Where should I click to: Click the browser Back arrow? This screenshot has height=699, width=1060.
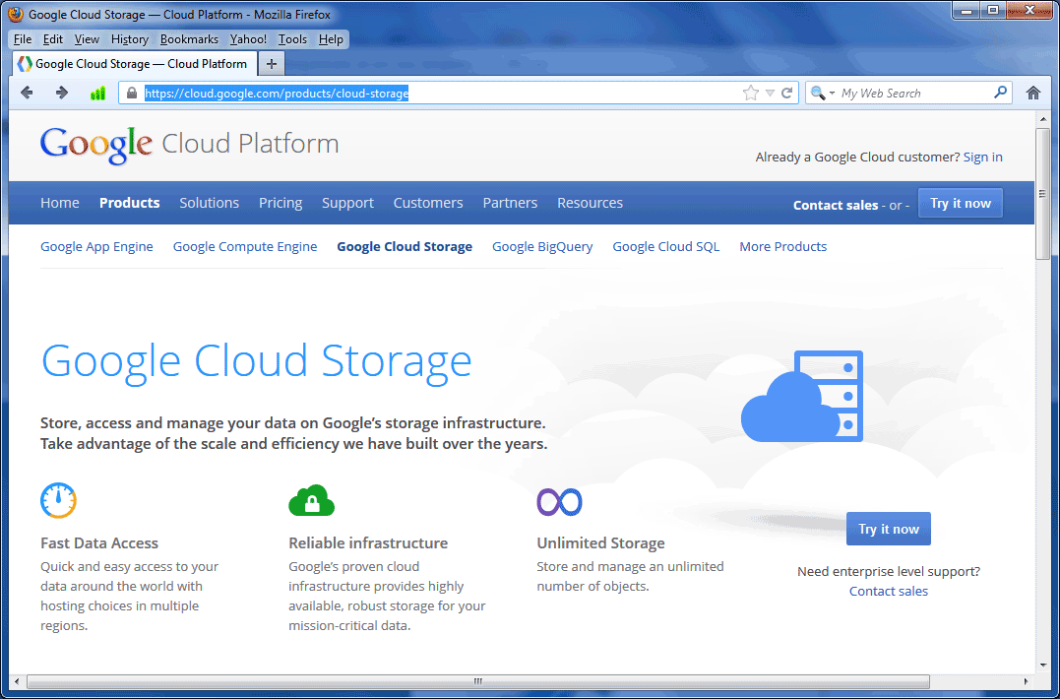(x=27, y=93)
